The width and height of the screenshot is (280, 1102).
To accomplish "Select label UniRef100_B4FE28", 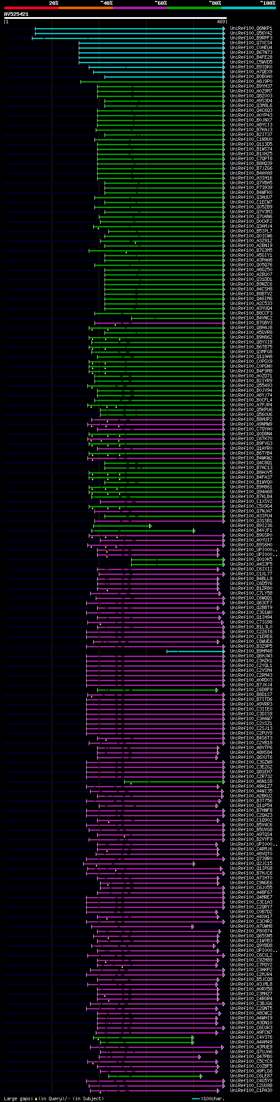I will point(251,57).
